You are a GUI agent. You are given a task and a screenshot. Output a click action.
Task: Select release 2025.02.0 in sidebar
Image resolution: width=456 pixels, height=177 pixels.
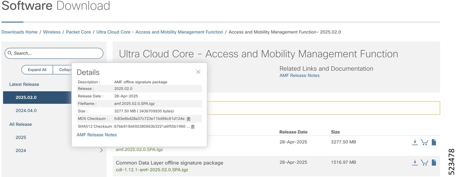(x=26, y=97)
